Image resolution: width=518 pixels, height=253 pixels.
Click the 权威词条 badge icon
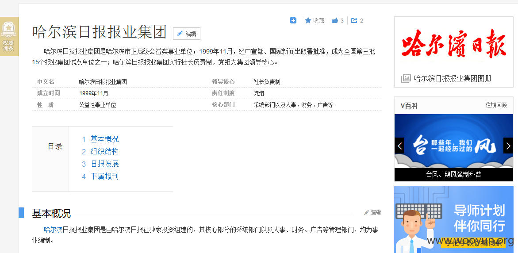(x=8, y=31)
